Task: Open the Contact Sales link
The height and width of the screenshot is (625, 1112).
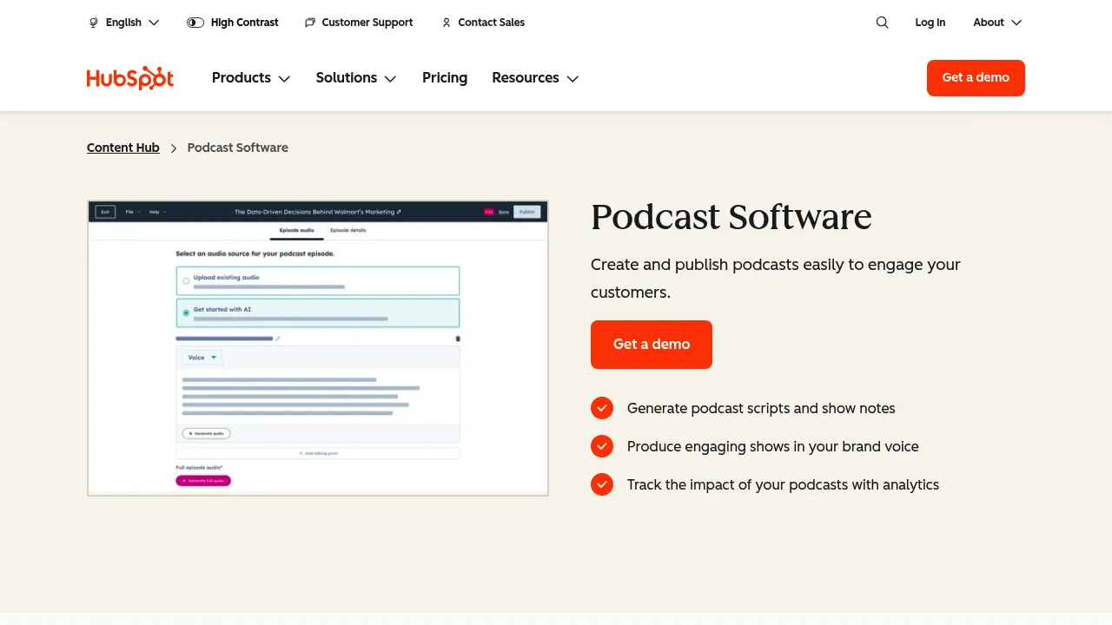Action: click(483, 23)
